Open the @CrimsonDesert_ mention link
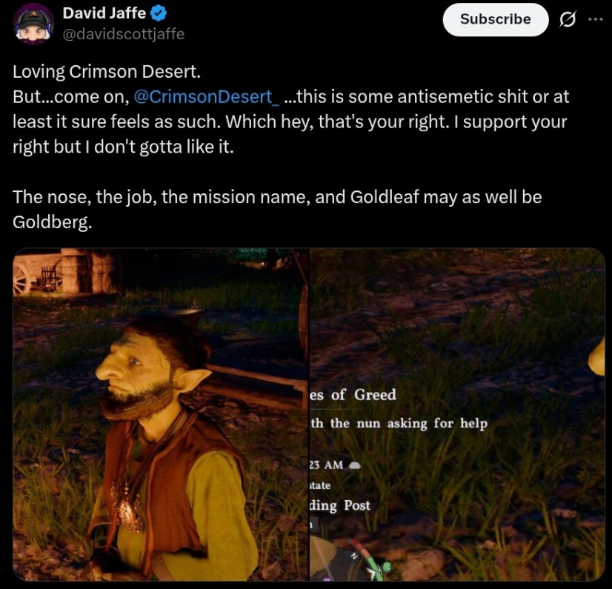The image size is (612, 589). pyautogui.click(x=207, y=96)
